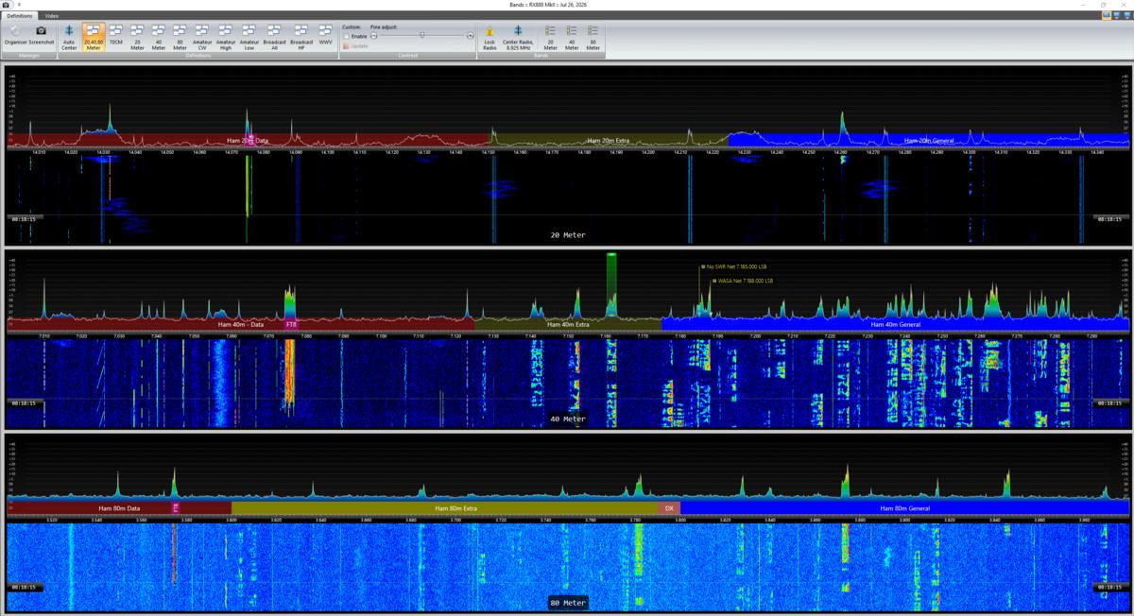The height and width of the screenshot is (616, 1134).
Task: Click the Ham 20m Extra segment
Action: click(609, 140)
